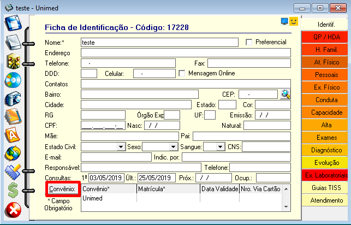Click the floppy disk save icon
Viewport: 351px width, 225px height.
(14, 23)
